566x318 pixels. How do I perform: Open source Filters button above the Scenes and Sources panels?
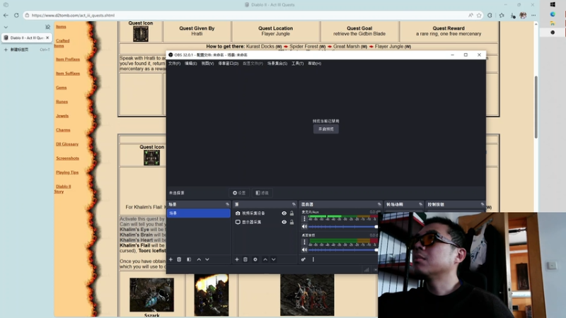(262, 193)
